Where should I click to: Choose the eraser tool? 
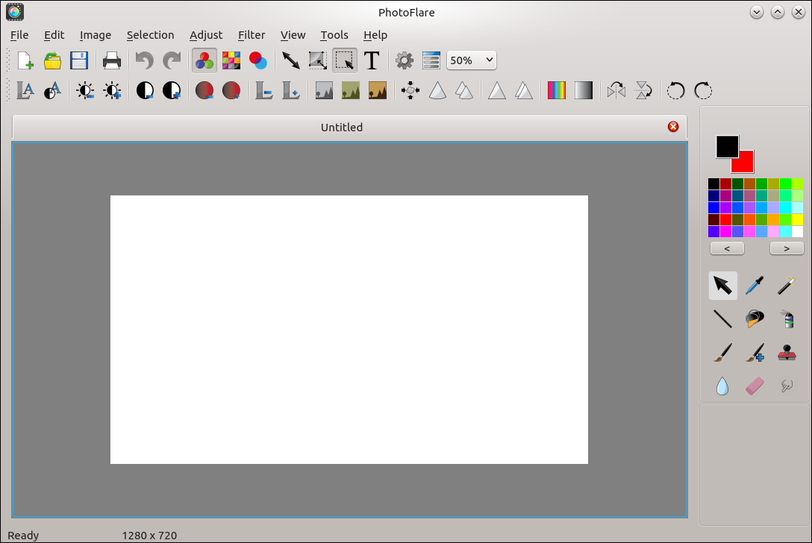click(x=755, y=386)
